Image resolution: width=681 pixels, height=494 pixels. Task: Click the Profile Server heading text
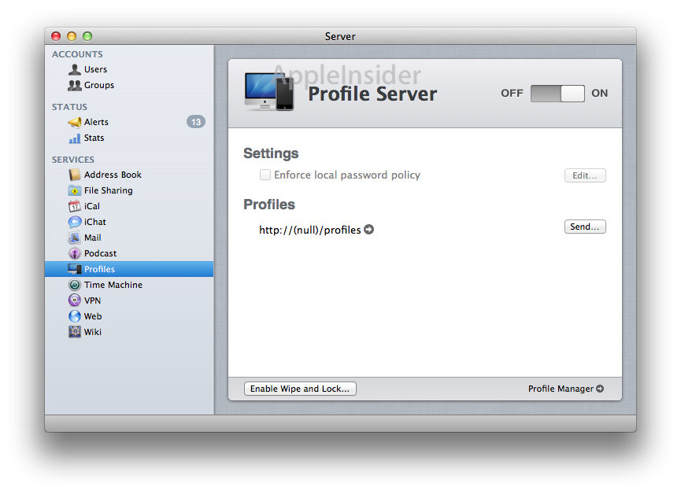[x=372, y=94]
